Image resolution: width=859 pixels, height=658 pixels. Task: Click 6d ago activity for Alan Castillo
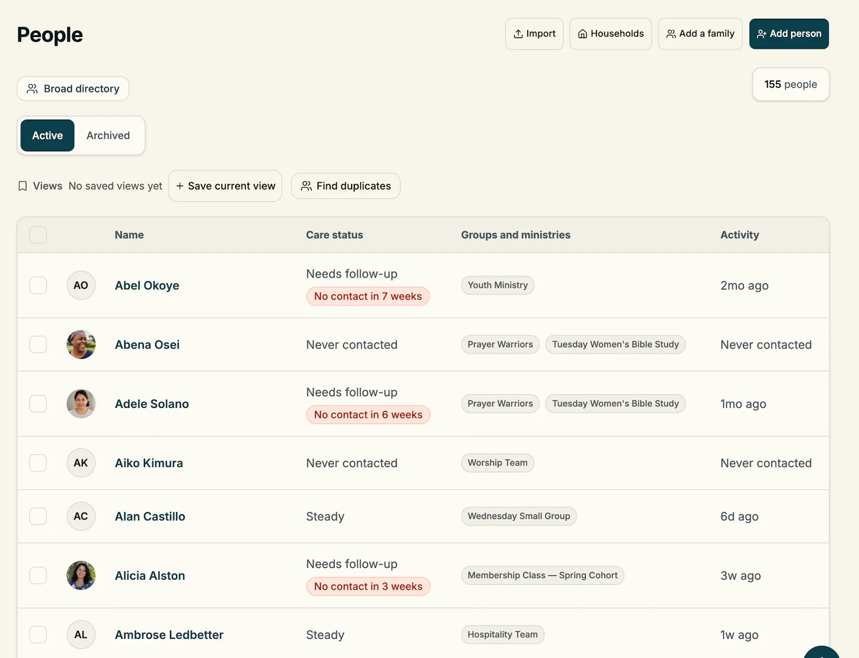click(739, 516)
